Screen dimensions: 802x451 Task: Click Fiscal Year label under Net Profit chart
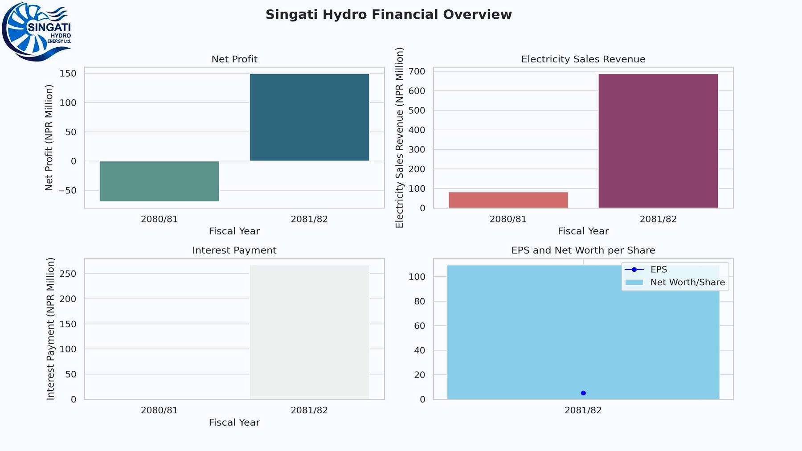pyautogui.click(x=234, y=231)
